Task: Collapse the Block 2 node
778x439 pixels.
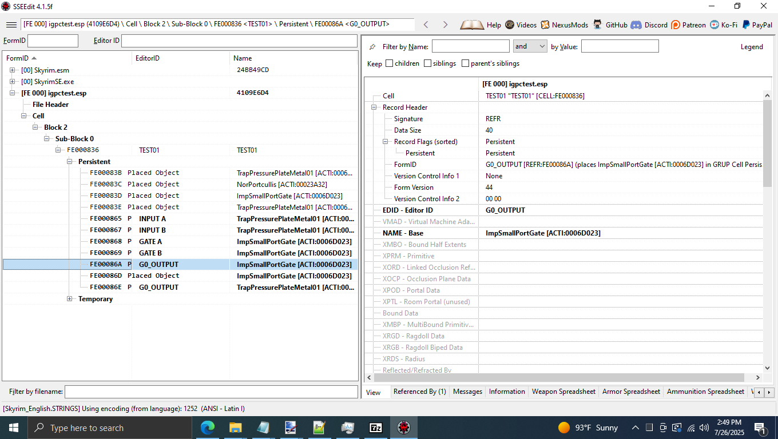Action: pyautogui.click(x=35, y=127)
